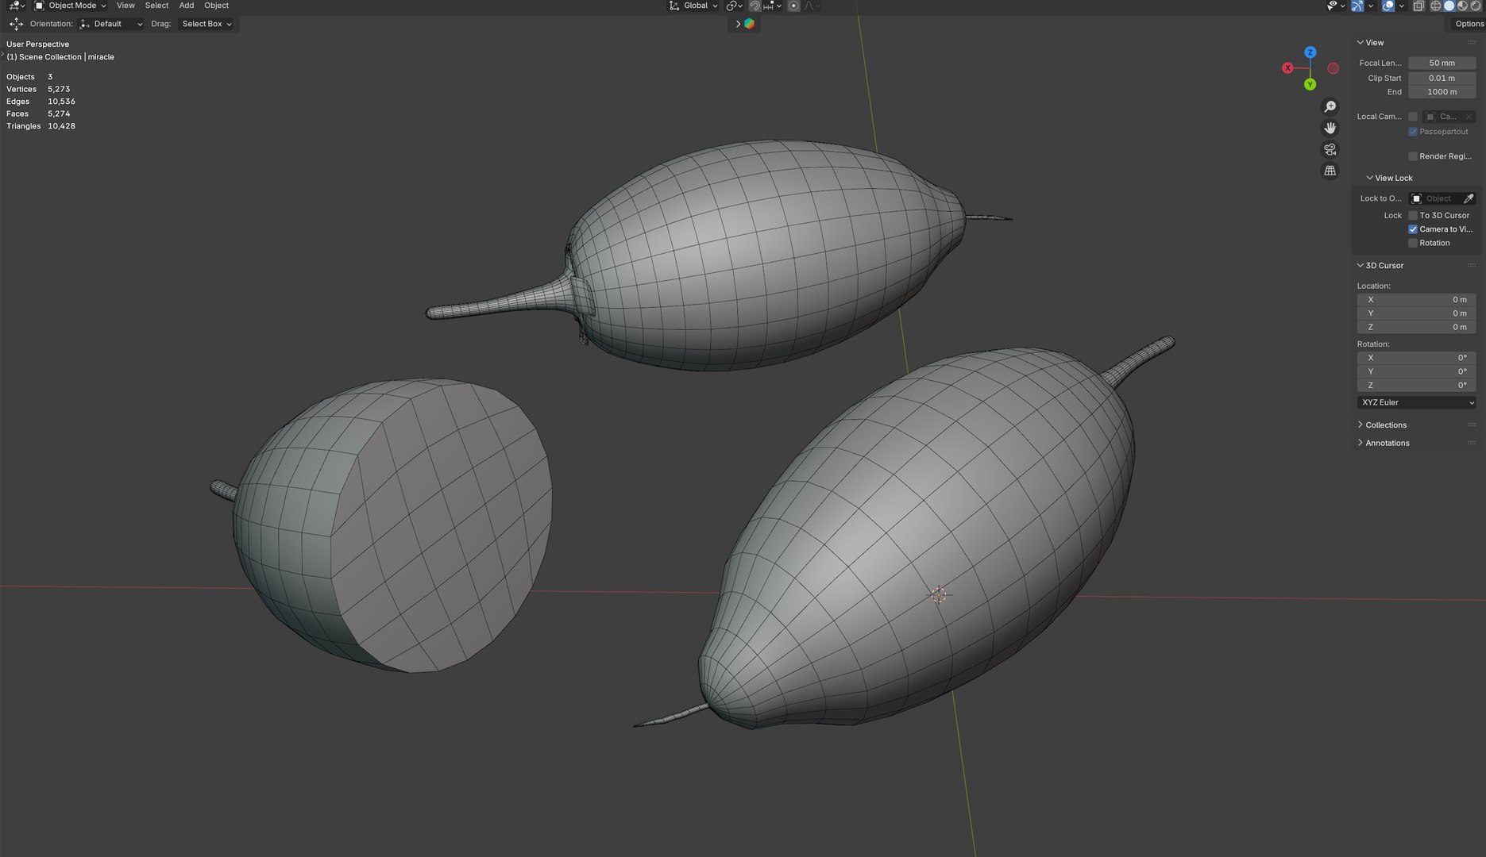Select rendered shading mode icon
Viewport: 1486px width, 857px height.
click(x=1476, y=6)
